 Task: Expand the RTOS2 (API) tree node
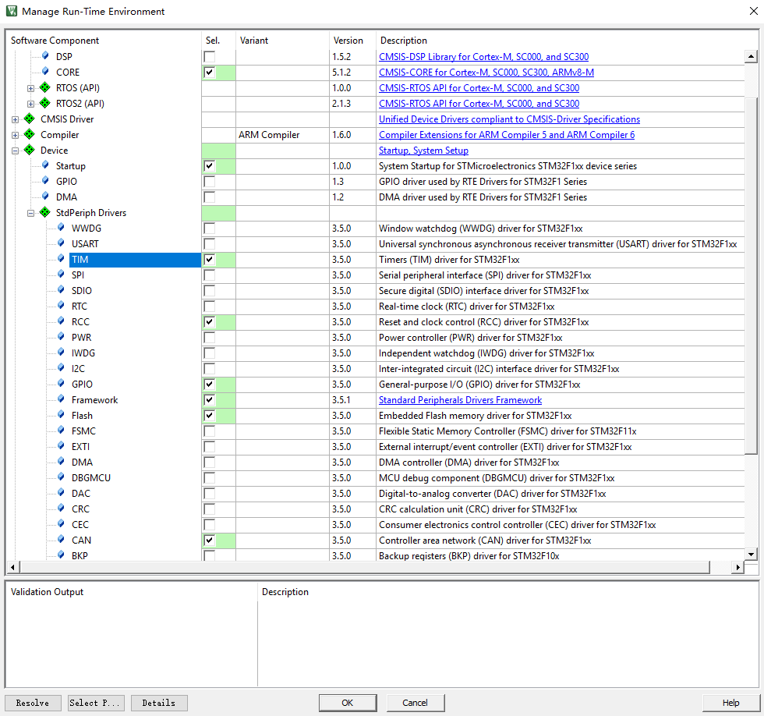tap(30, 104)
